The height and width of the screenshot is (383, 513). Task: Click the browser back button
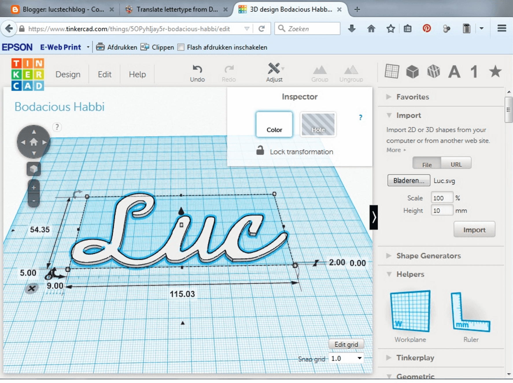(x=9, y=29)
